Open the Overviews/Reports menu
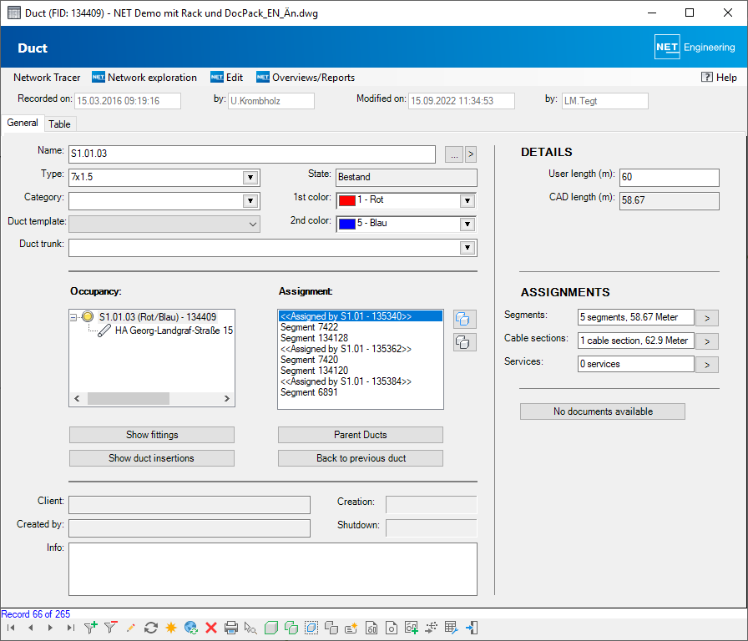 click(x=306, y=78)
